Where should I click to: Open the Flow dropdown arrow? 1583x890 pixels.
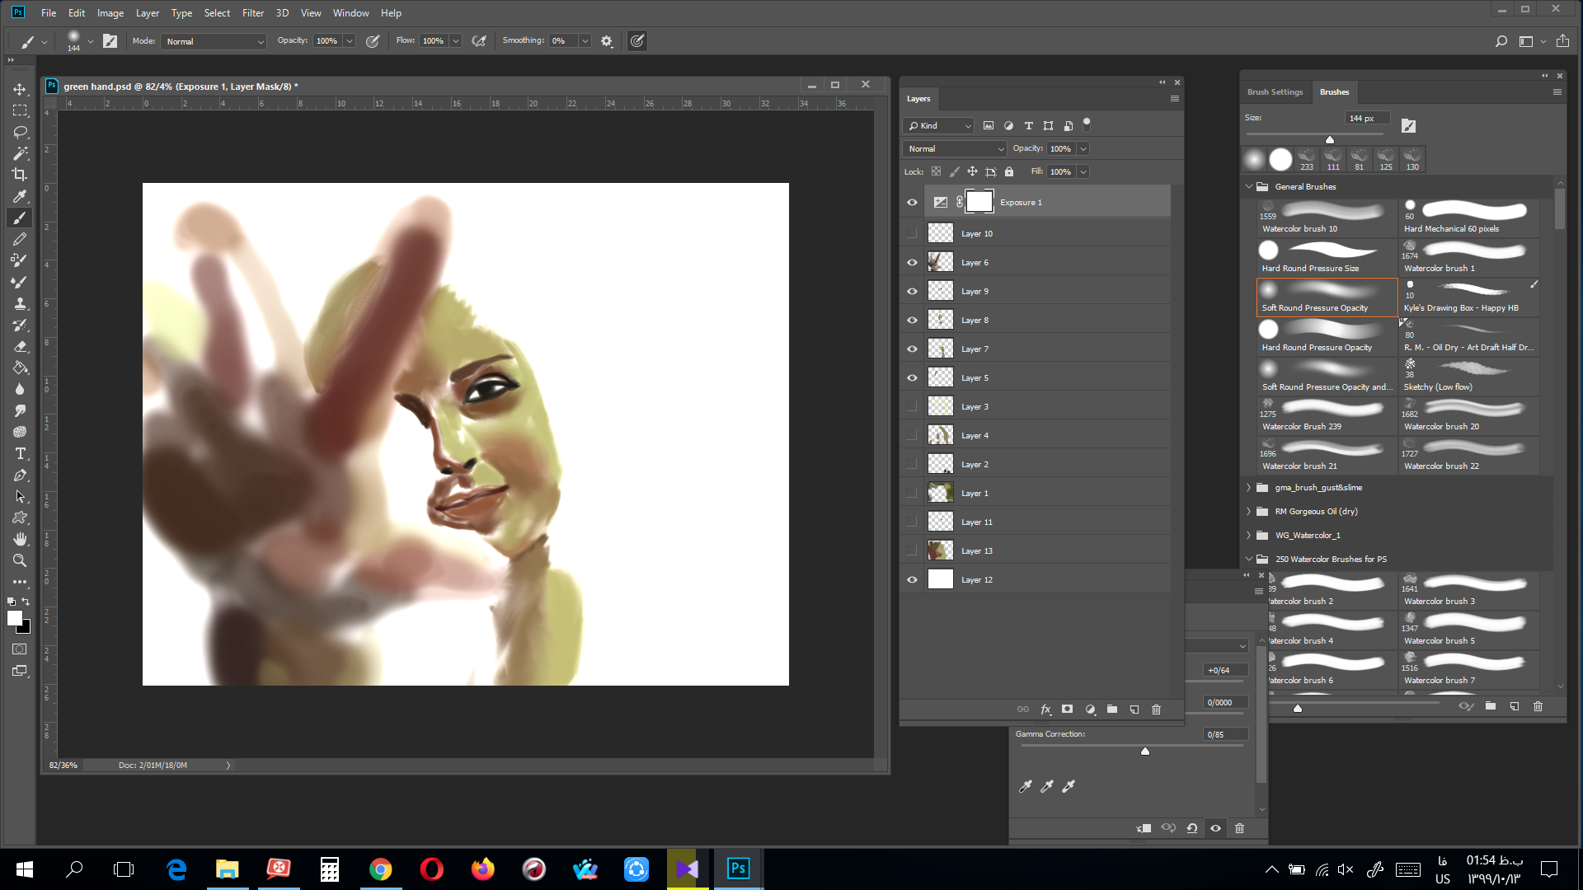pyautogui.click(x=456, y=41)
